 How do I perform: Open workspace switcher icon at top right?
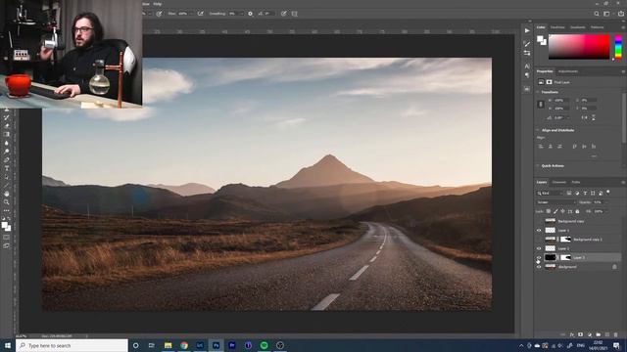pos(606,14)
